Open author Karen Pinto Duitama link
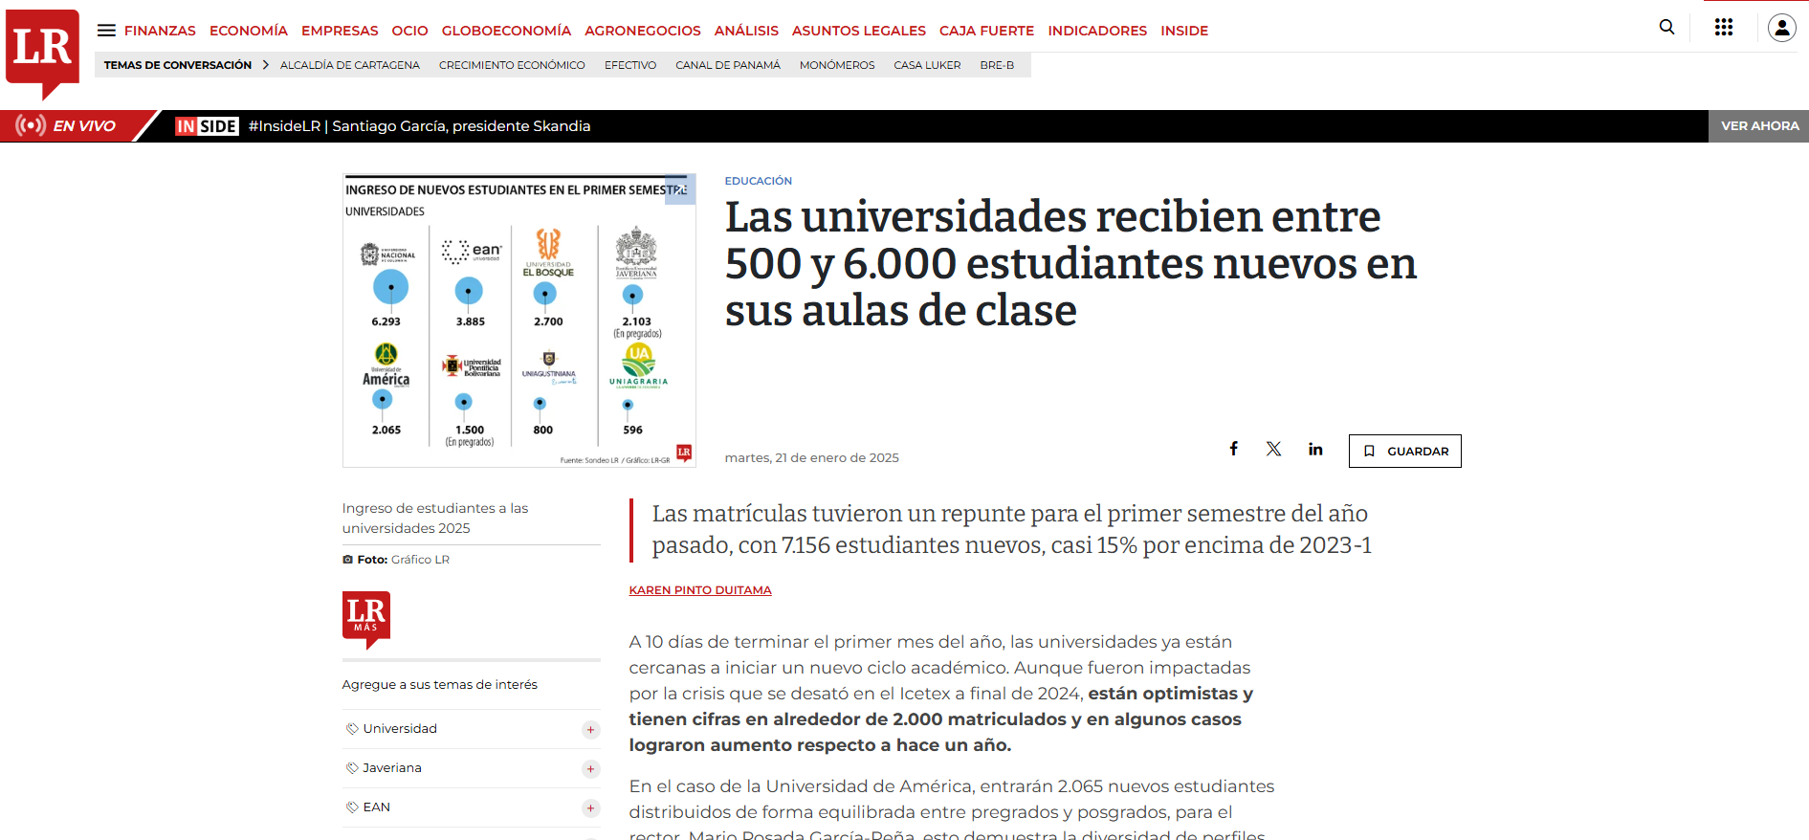The image size is (1809, 840). click(700, 590)
